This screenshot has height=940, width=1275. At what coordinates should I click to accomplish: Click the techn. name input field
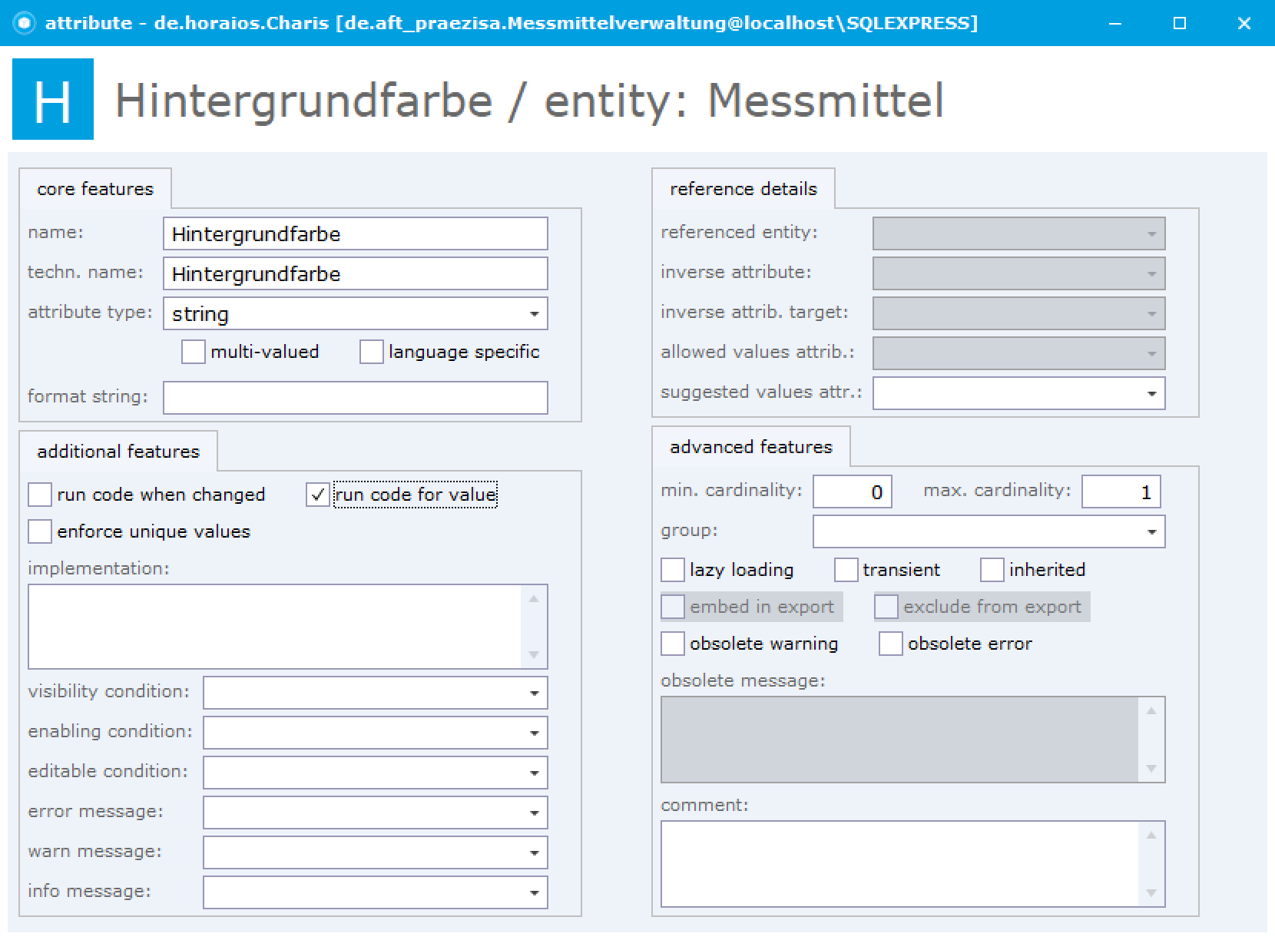[x=356, y=273]
